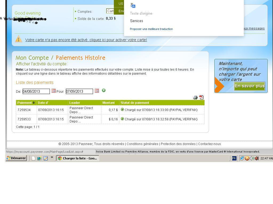273x204 pixels.
Task: Click the card activation warning link
Action: [x=86, y=40]
